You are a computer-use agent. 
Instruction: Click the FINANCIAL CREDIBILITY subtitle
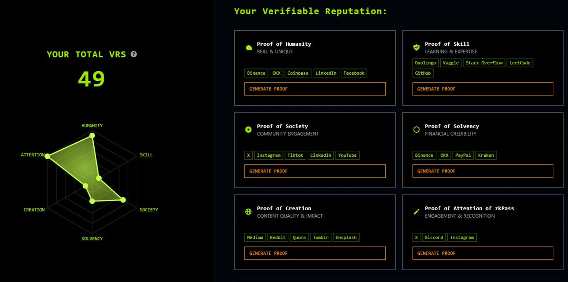(x=451, y=134)
